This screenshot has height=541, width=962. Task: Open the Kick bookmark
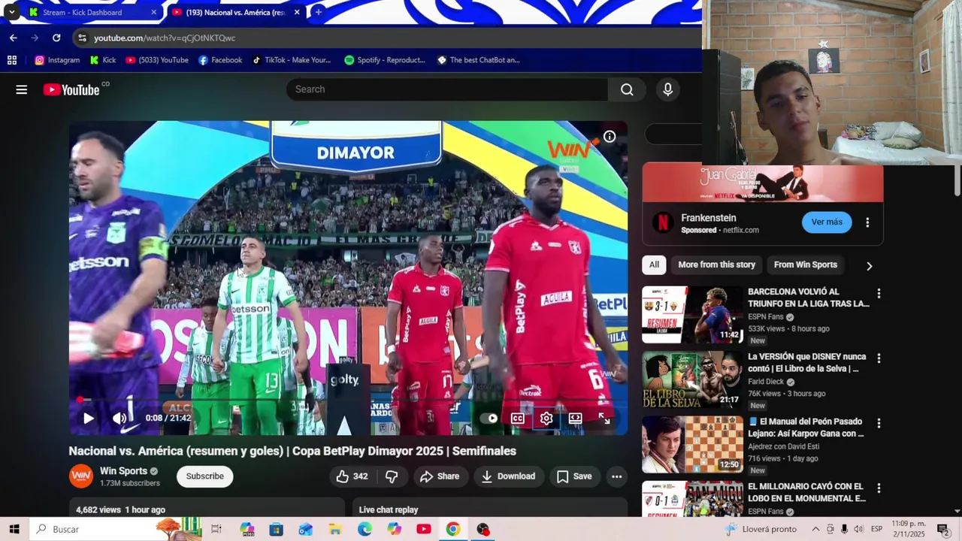pyautogui.click(x=103, y=60)
